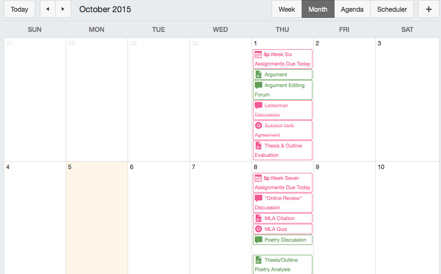Switch to Agenda view
The image size is (441, 274).
pos(352,9)
